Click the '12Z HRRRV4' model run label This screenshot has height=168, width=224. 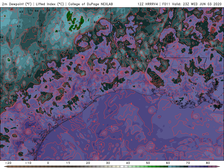click(148, 4)
